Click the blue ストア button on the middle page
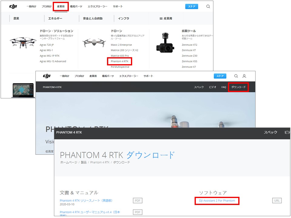Screen dimensions: 291x218 point(220,76)
